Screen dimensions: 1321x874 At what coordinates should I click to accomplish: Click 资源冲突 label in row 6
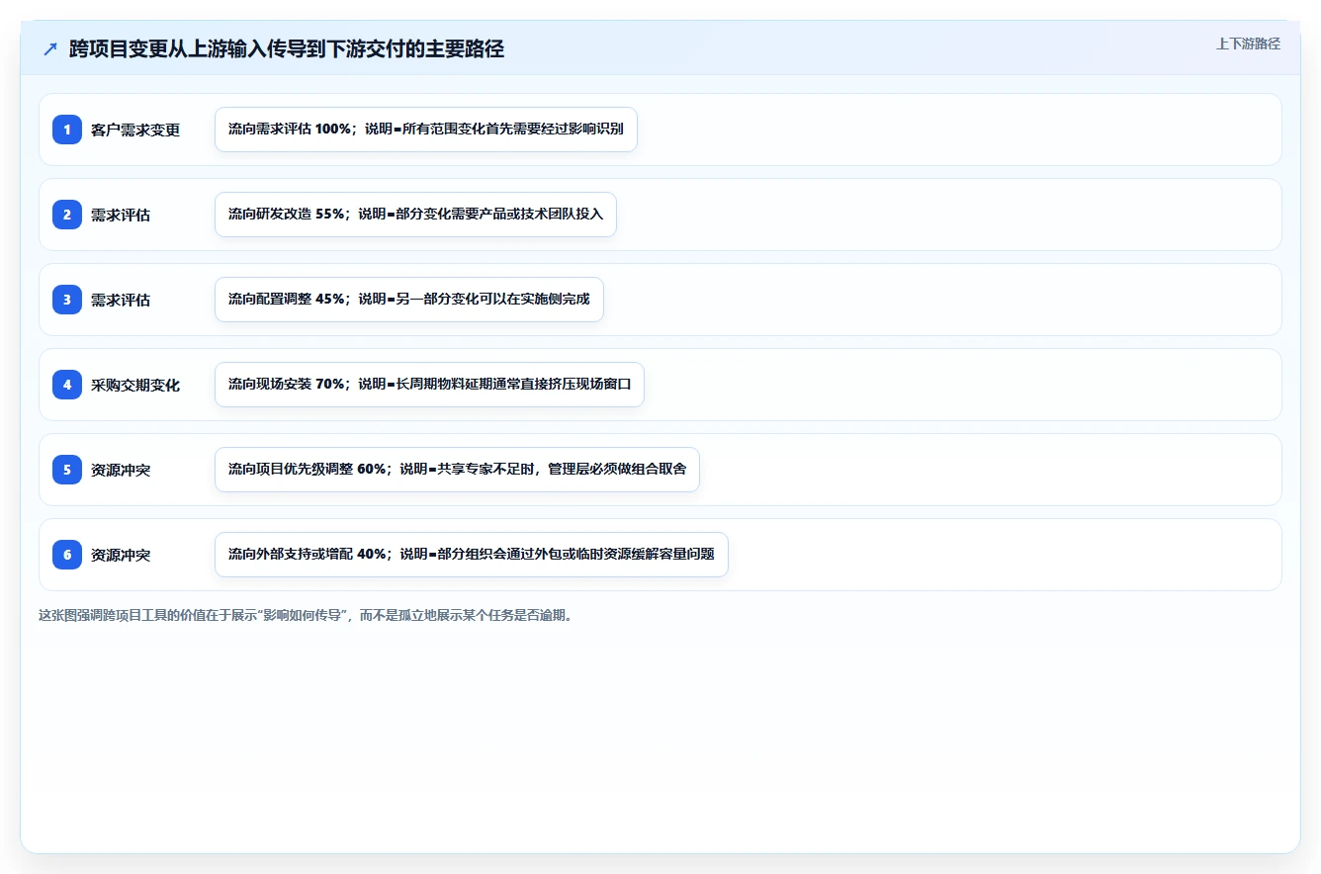(121, 555)
